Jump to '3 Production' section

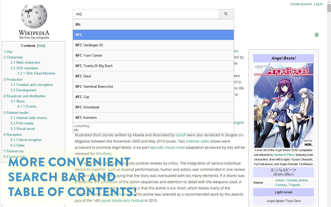(x=13, y=79)
